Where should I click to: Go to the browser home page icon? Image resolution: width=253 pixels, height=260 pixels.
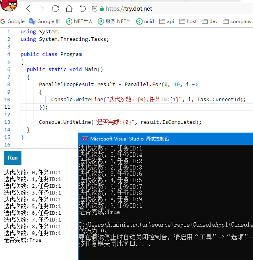click(69, 9)
